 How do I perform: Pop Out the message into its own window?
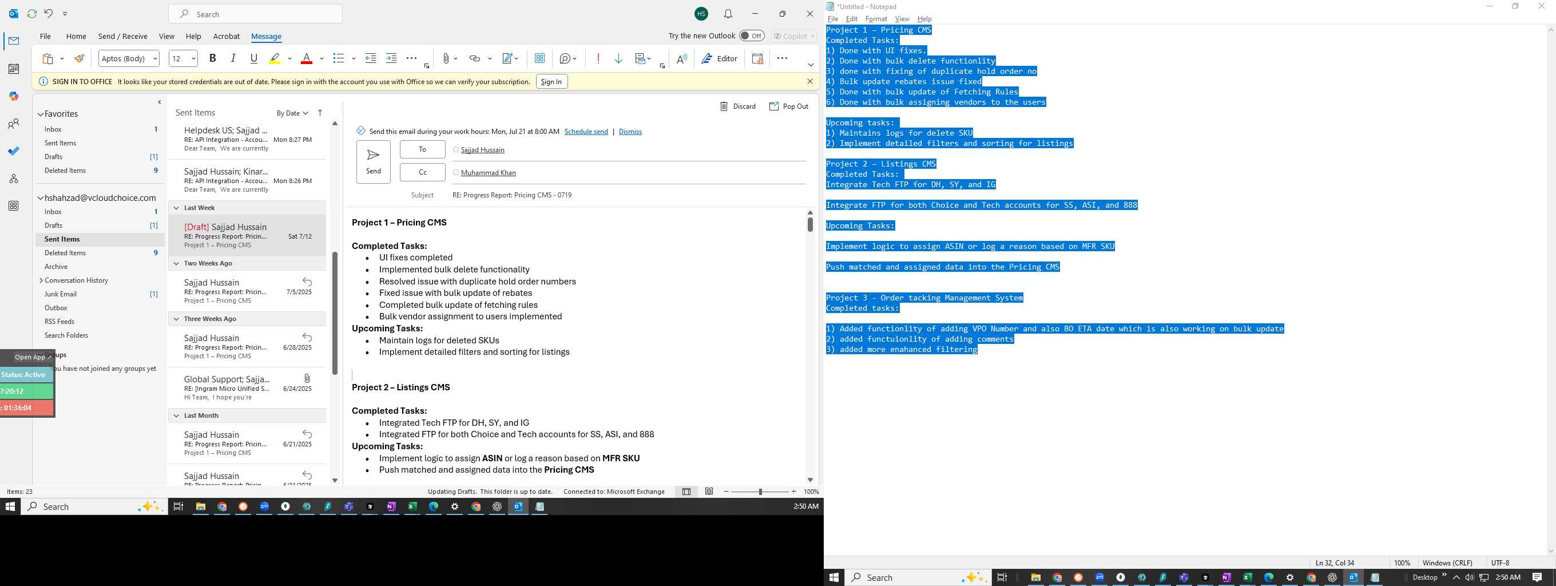pos(788,106)
